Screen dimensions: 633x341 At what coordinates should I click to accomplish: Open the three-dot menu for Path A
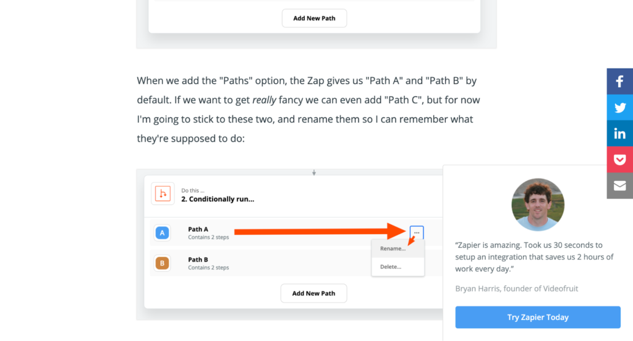417,232
